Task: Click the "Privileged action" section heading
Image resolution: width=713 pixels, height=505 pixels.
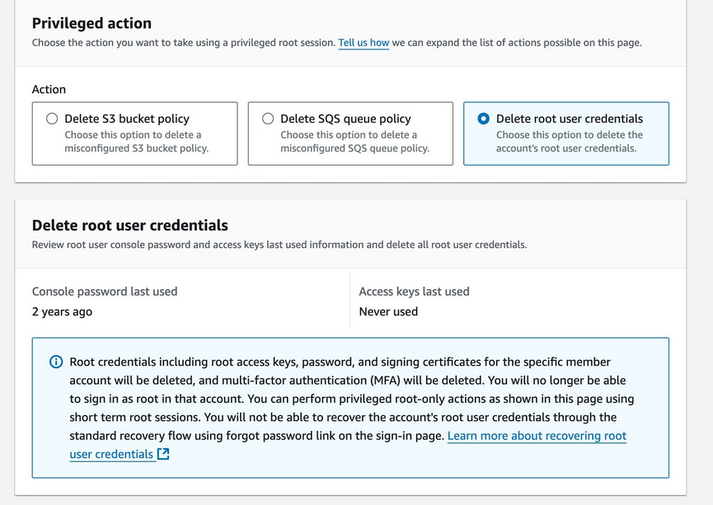Action: pos(91,23)
